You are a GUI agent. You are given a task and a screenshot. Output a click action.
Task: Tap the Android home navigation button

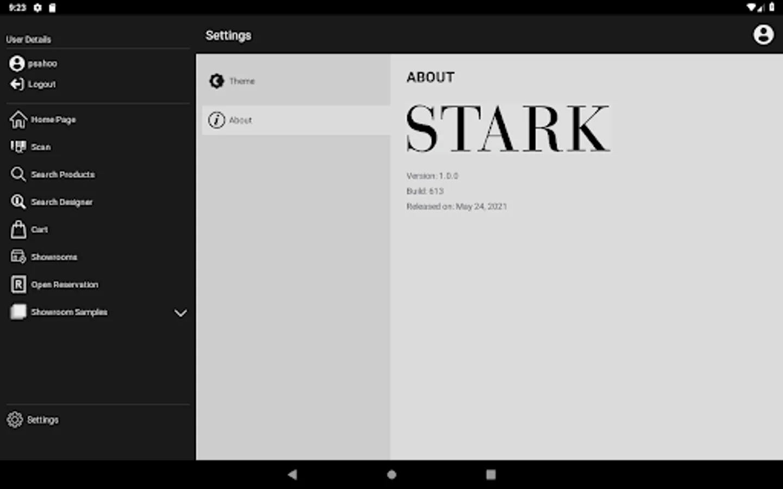click(x=391, y=474)
